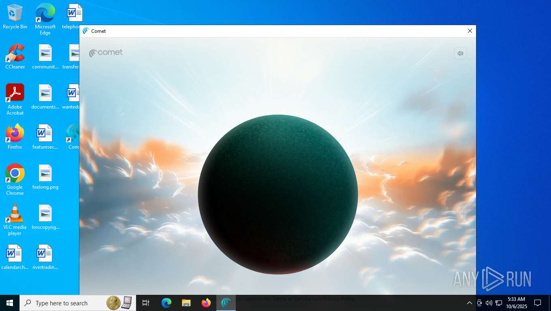Click the Meet Now tray icon
551x311 pixels.
pyautogui.click(x=479, y=303)
